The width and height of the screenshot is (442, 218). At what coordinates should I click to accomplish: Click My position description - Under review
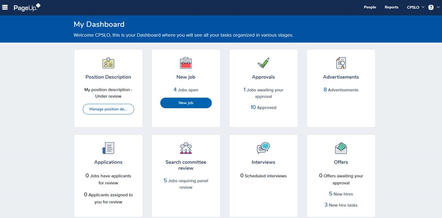(x=108, y=93)
